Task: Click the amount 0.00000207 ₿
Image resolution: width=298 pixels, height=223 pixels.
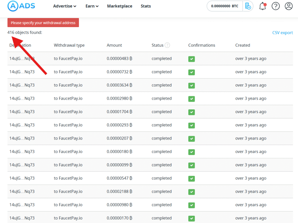Action: click(x=119, y=138)
